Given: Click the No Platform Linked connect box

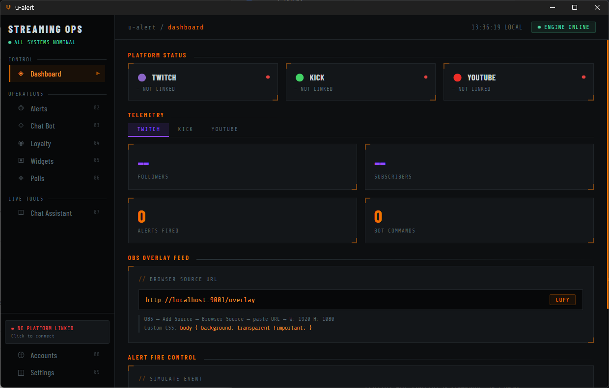Looking at the screenshot, I should coord(57,332).
